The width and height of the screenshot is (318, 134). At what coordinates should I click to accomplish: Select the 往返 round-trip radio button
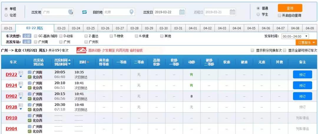(x=6, y=15)
